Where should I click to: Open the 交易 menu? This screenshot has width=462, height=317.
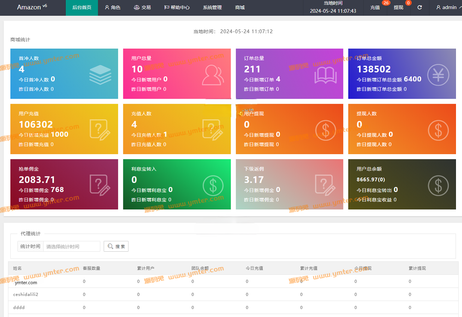point(142,7)
